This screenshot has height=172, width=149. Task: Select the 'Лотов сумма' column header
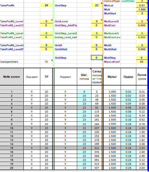(142, 77)
